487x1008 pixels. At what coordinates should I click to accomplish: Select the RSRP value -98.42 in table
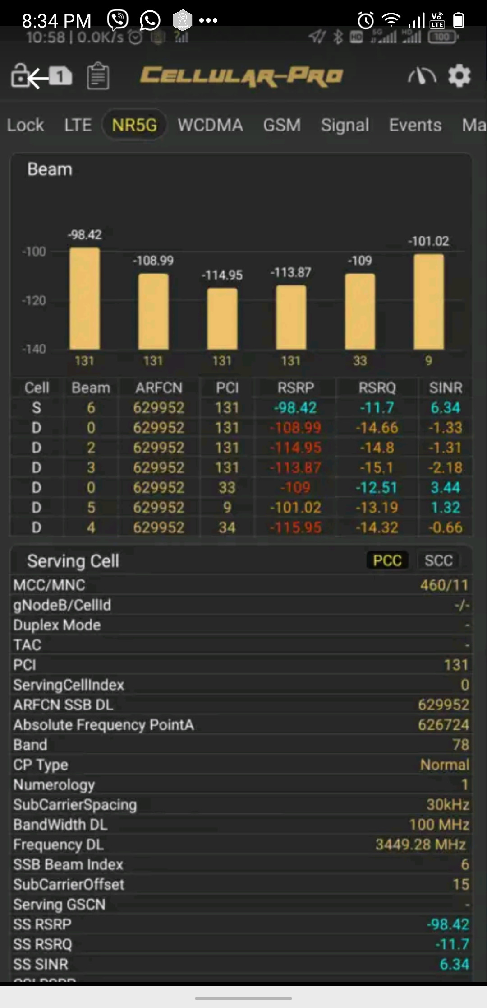[295, 408]
